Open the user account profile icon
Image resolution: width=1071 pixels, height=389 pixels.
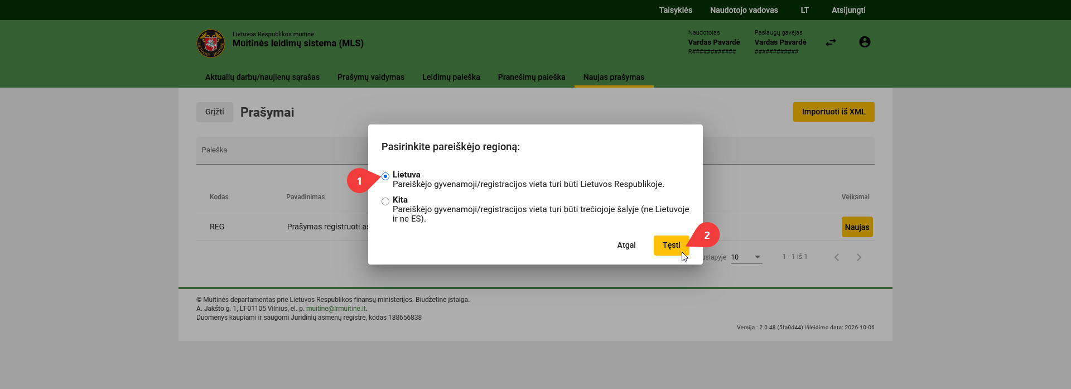(x=865, y=42)
